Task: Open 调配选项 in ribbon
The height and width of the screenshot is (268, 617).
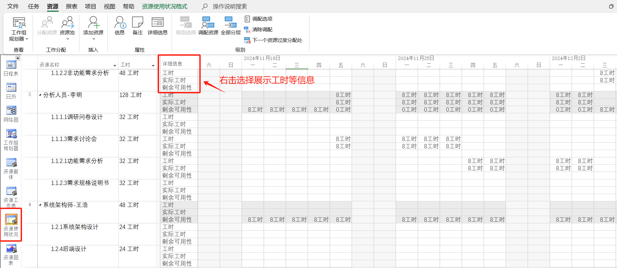Action: (x=259, y=19)
